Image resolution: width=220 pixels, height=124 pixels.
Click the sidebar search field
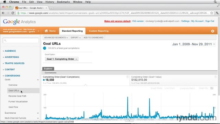pyautogui.click(x=21, y=40)
